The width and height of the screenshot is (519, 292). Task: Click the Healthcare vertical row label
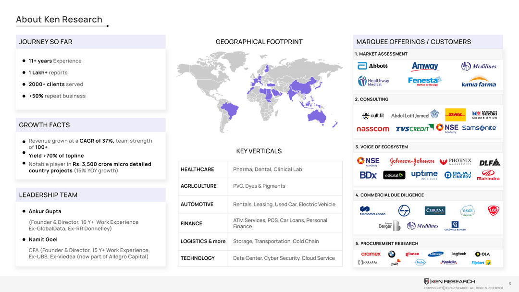coord(197,170)
